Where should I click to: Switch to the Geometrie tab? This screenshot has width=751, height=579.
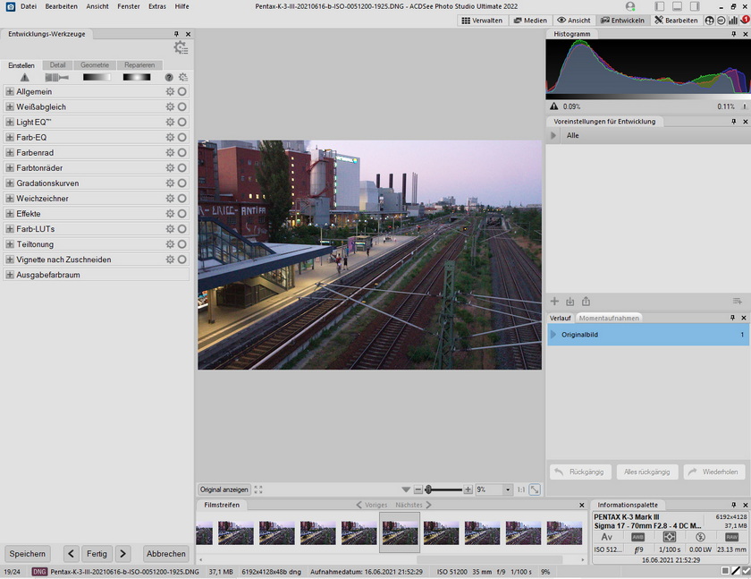(94, 65)
